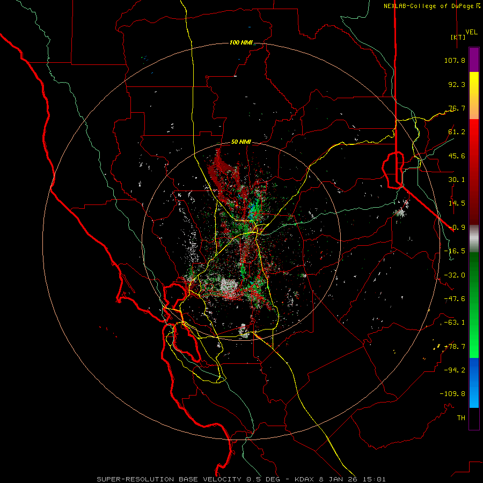Click the -0.9 velocity scale value
The image size is (483, 483).
tap(457, 228)
